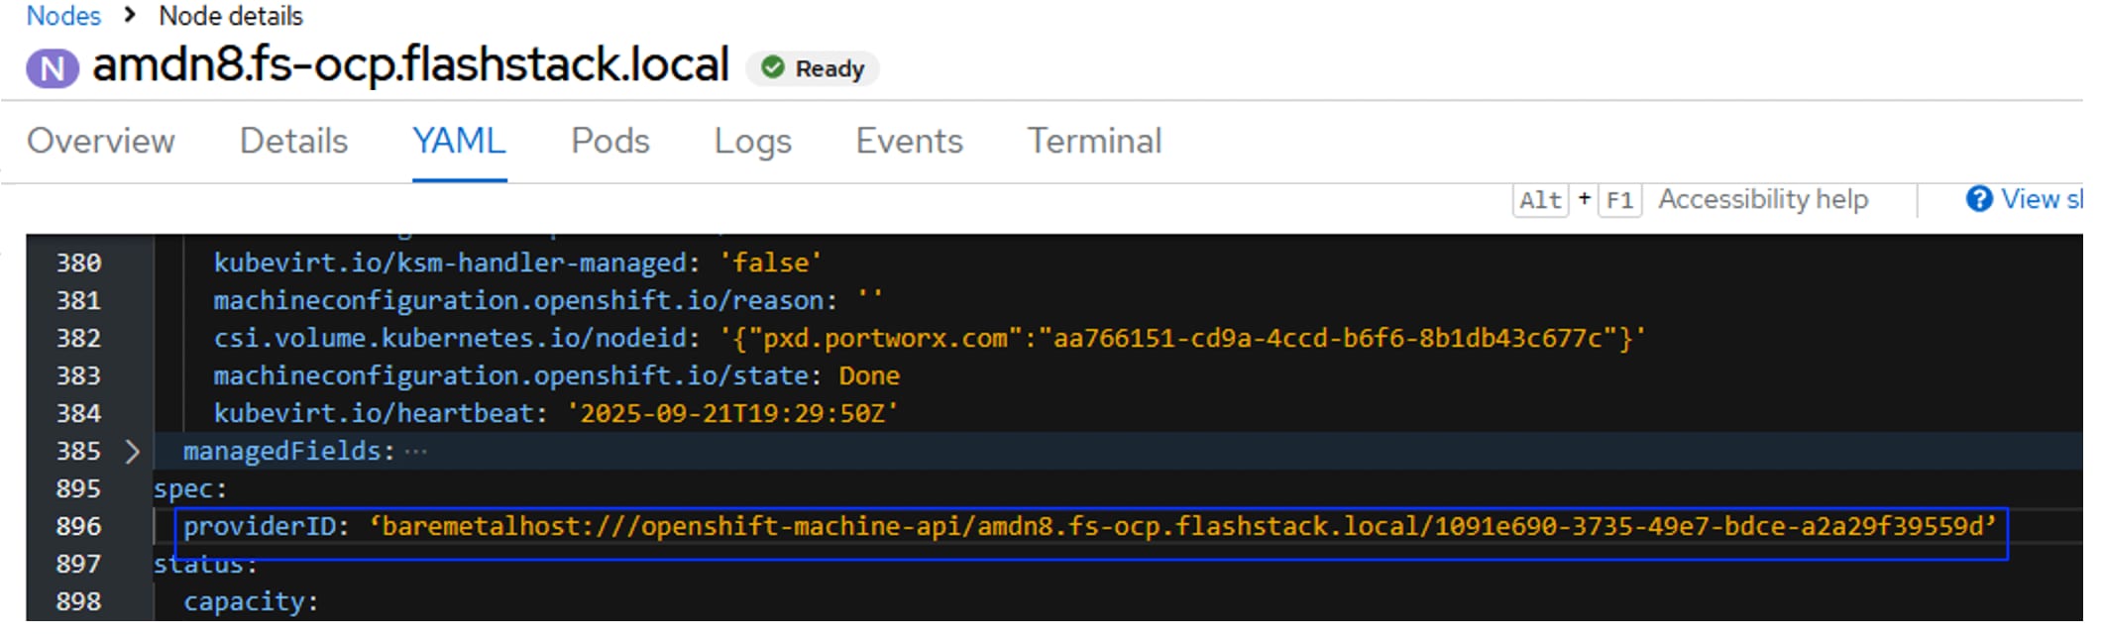This screenshot has height=638, width=2103.
Task: Navigate back via Nodes breadcrumb link
Action: (x=63, y=16)
